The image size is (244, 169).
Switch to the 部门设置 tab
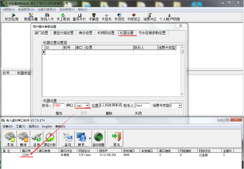[x=41, y=33]
